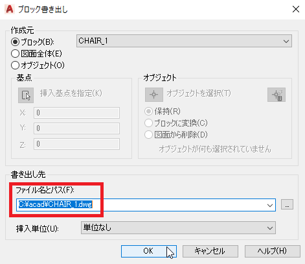Click the キャンセル button
This screenshot has width=305, height=264.
click(210, 251)
